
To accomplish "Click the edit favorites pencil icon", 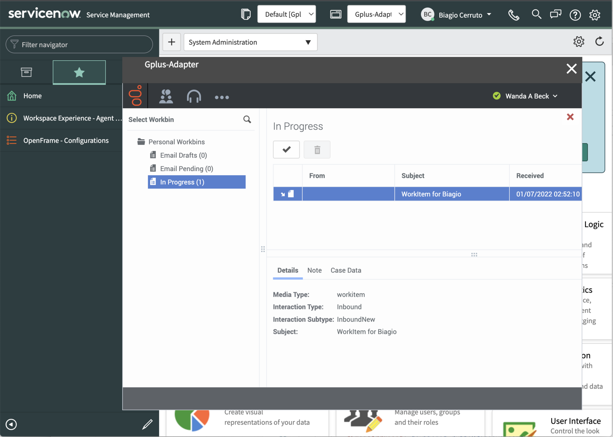I will coord(147,424).
